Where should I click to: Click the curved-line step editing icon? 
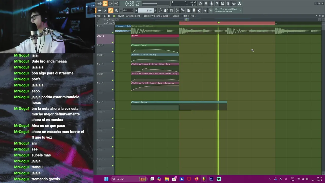tap(105, 10)
